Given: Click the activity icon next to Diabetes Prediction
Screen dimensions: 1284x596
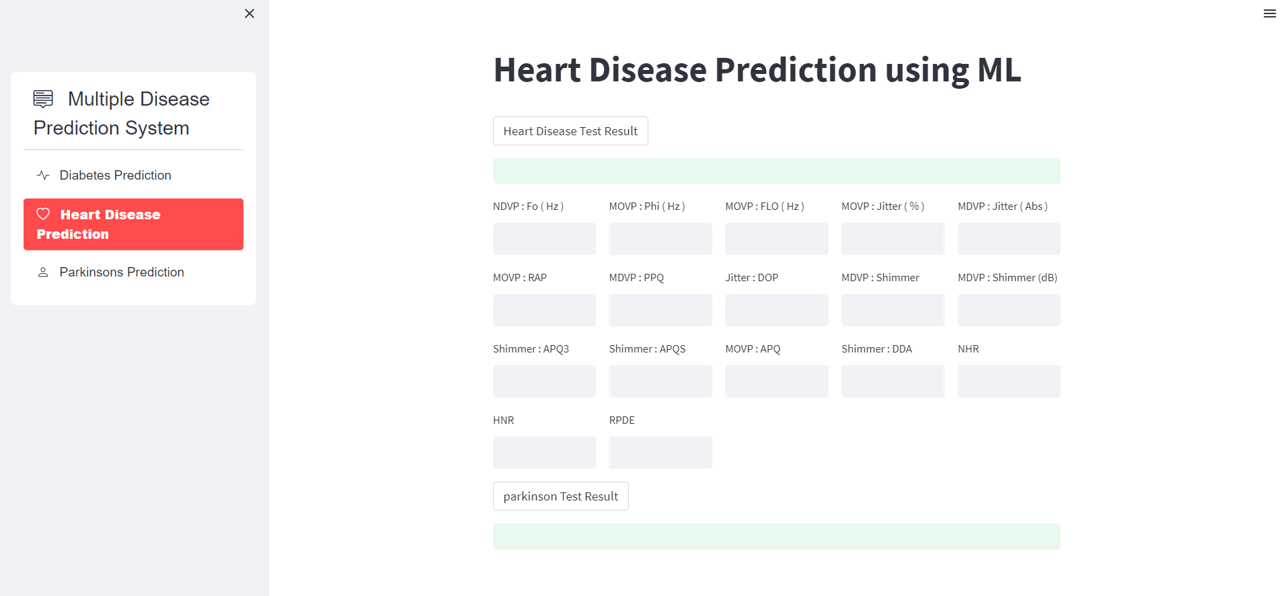Looking at the screenshot, I should pos(43,175).
